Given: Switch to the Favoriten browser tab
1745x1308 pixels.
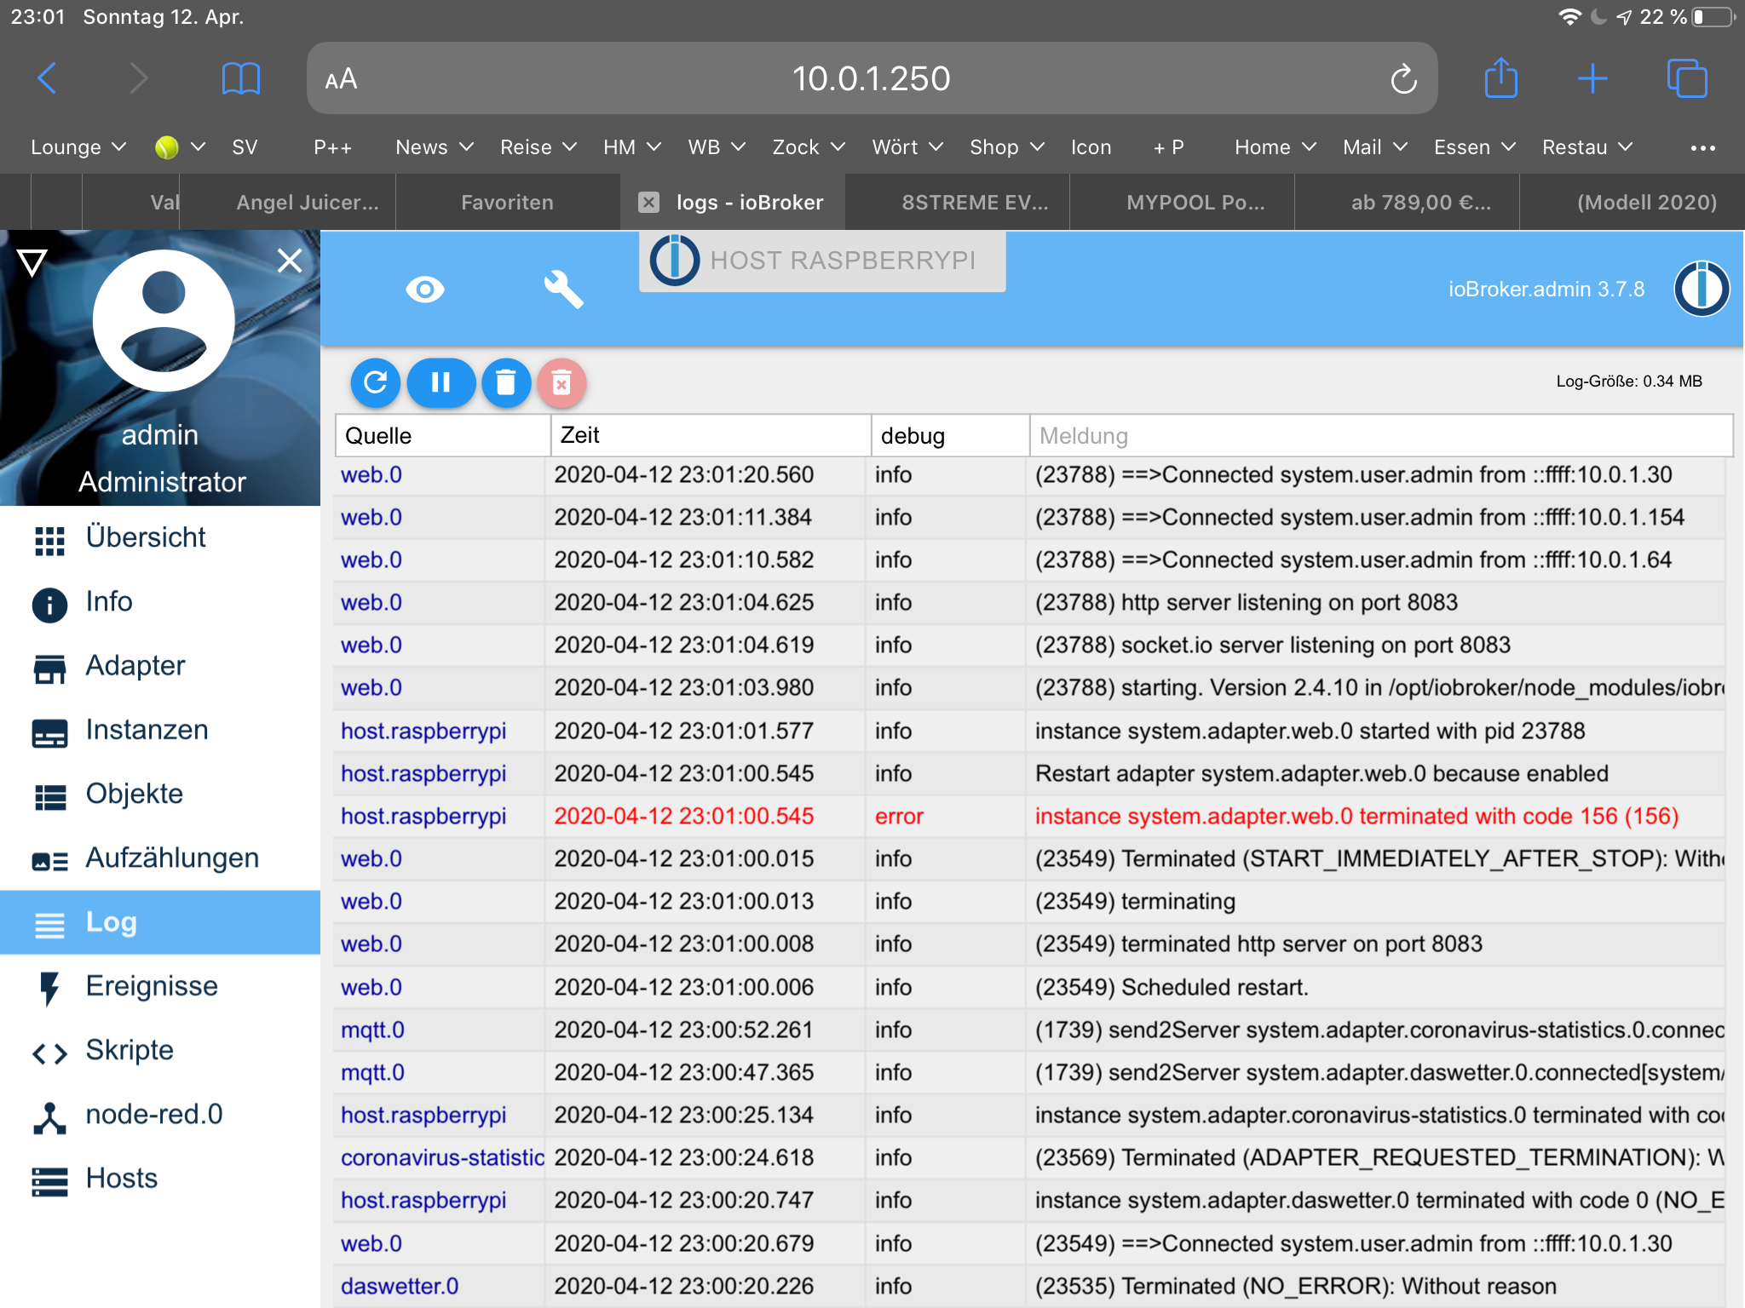Looking at the screenshot, I should [x=507, y=203].
